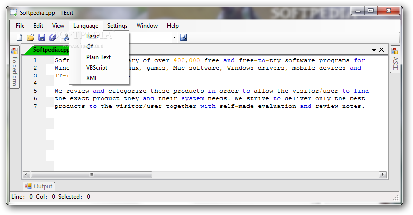
Task: Click the 'Selected: 0' status bar entry
Action: pos(74,197)
